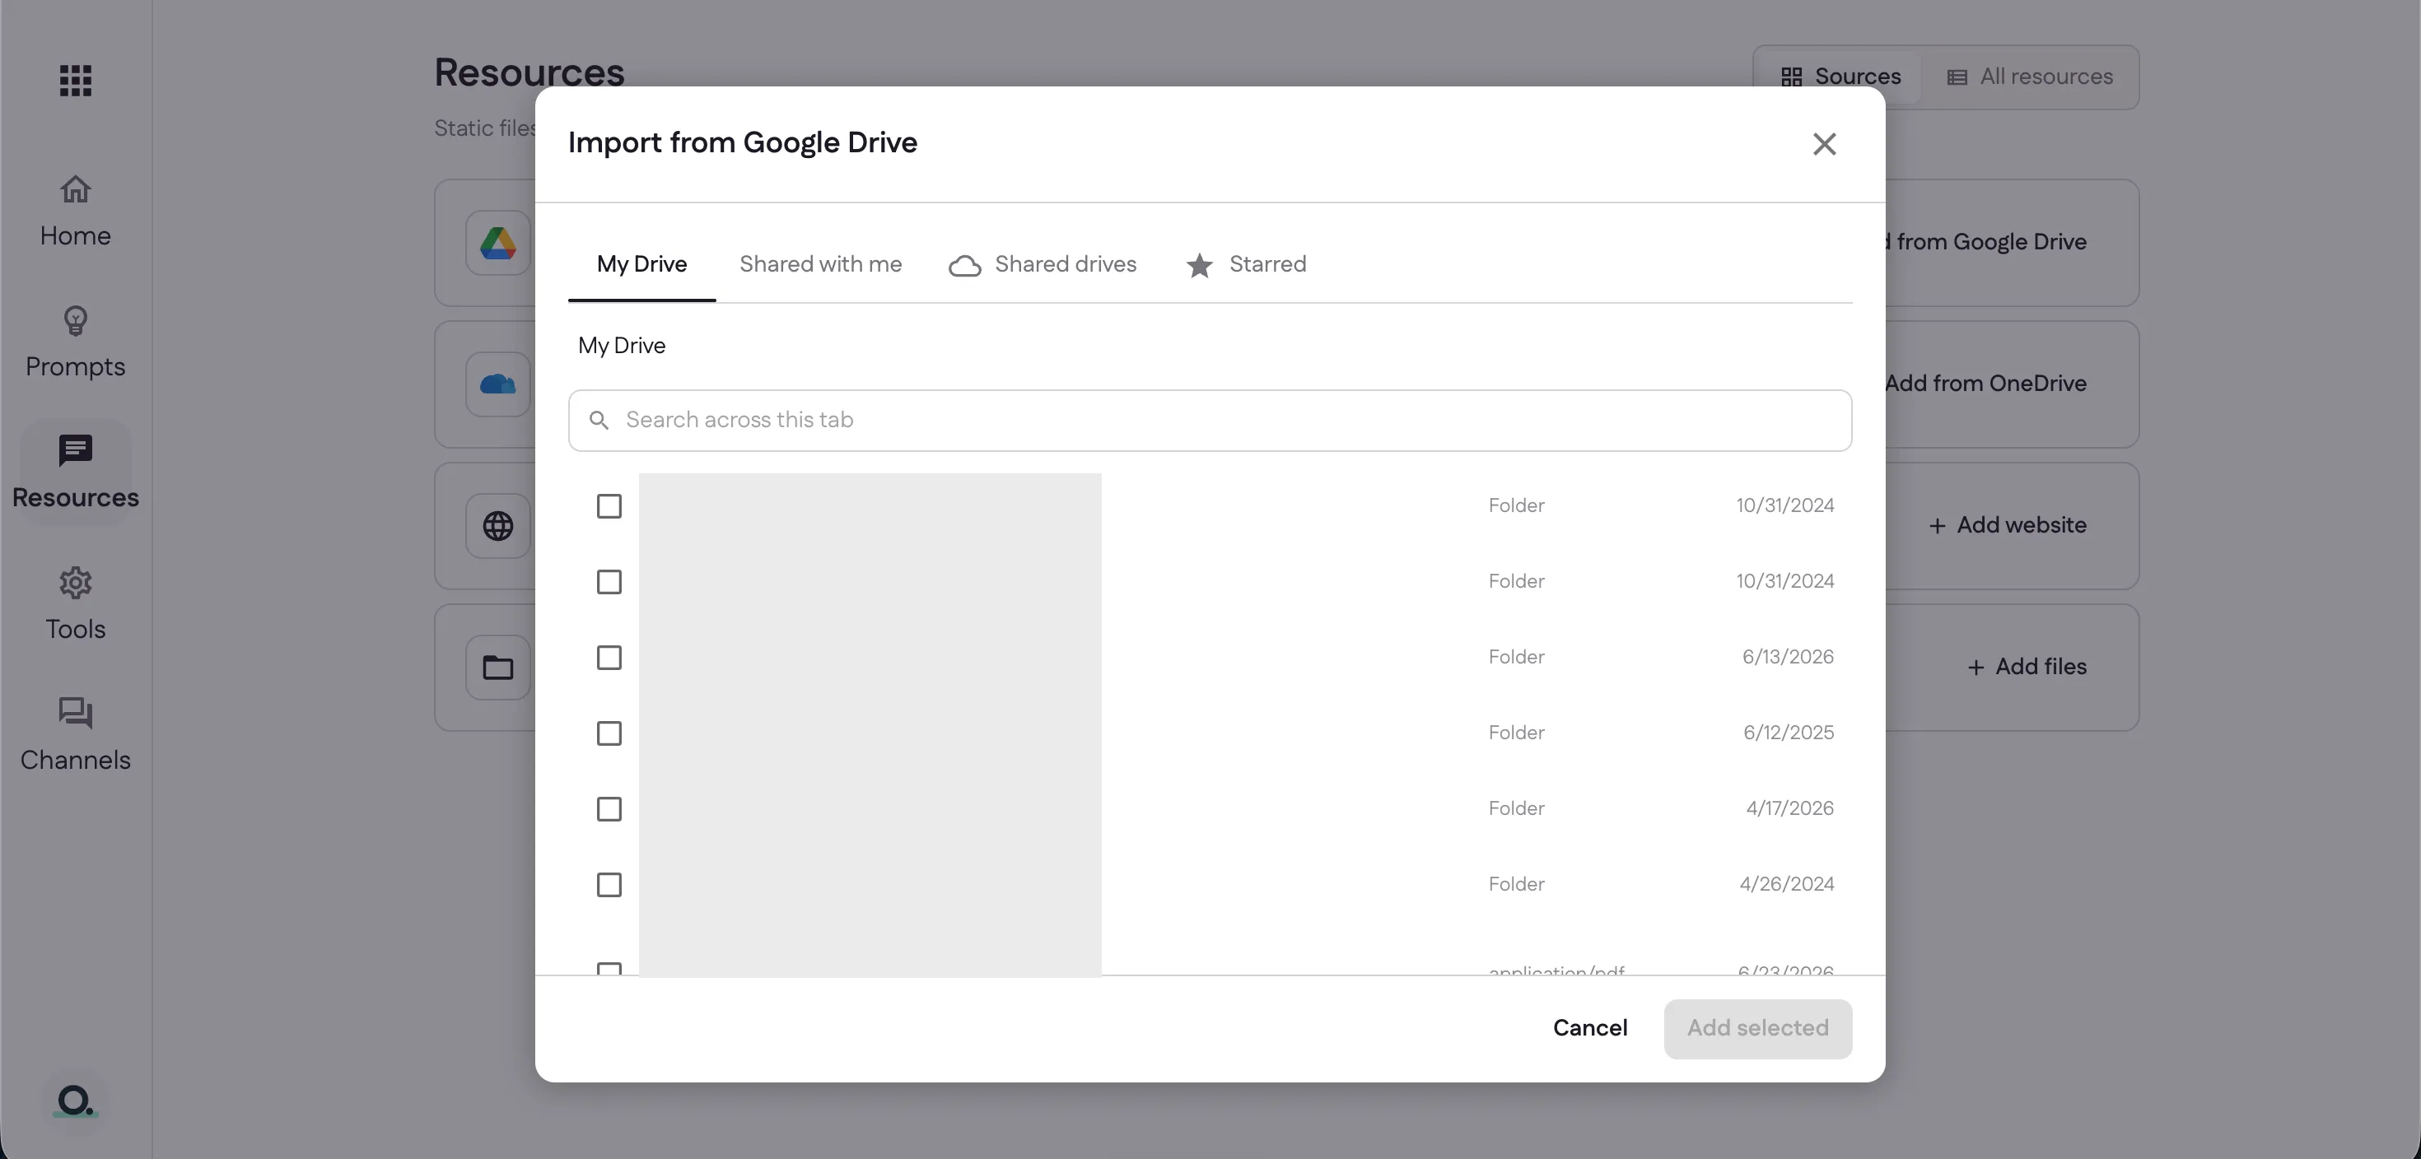Check the folder dated 4/26/2024
Screen dimensions: 2421x1159
coord(609,885)
